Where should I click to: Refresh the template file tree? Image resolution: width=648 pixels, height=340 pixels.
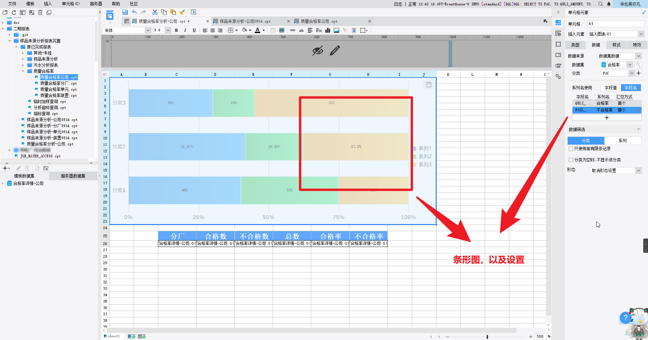tap(14, 12)
